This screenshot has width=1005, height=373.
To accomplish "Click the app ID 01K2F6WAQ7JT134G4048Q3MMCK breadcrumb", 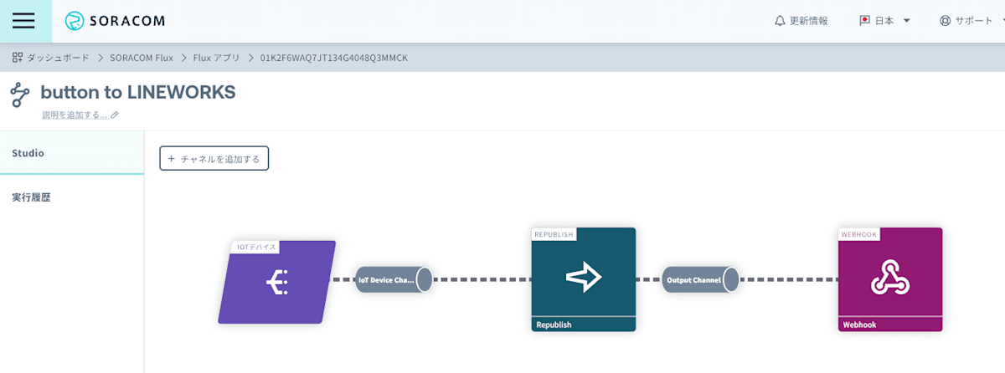I will point(333,58).
